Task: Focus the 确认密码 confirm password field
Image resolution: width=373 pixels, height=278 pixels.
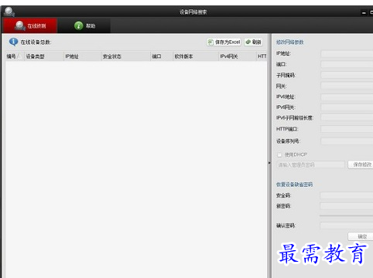Action: 347,225
